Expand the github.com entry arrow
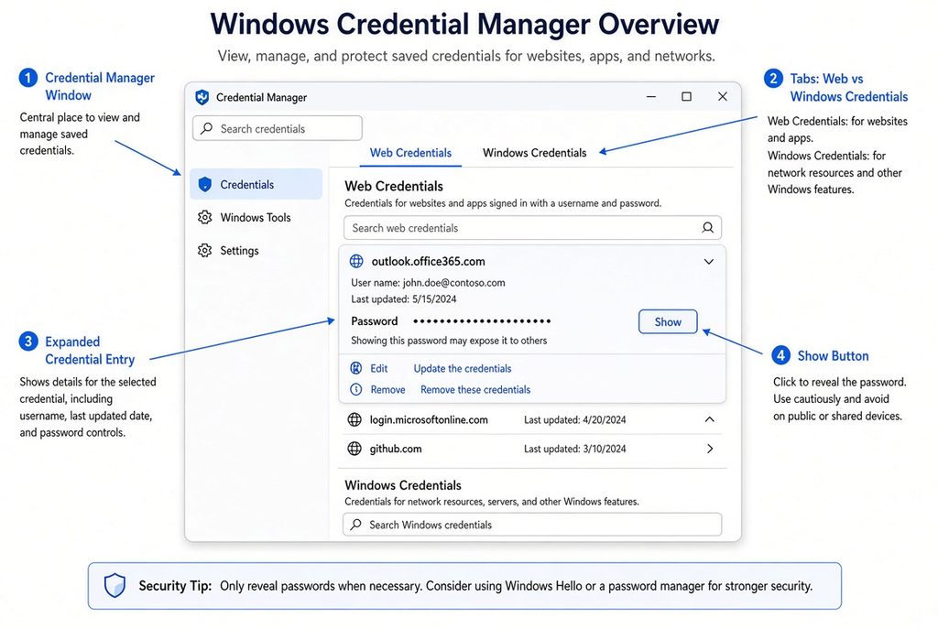This screenshot has width=938, height=629. pyautogui.click(x=710, y=449)
